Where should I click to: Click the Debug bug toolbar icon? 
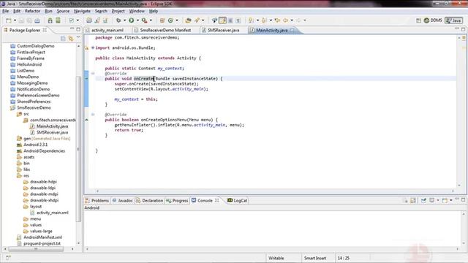click(x=118, y=20)
